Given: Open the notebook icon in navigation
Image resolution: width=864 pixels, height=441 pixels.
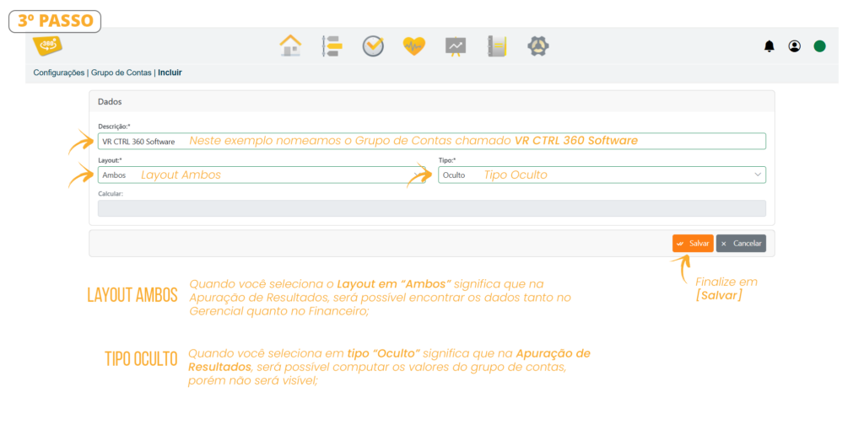Looking at the screenshot, I should 497,46.
